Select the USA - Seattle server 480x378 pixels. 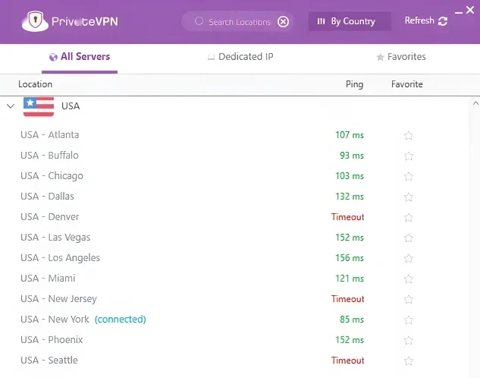pyautogui.click(x=49, y=361)
